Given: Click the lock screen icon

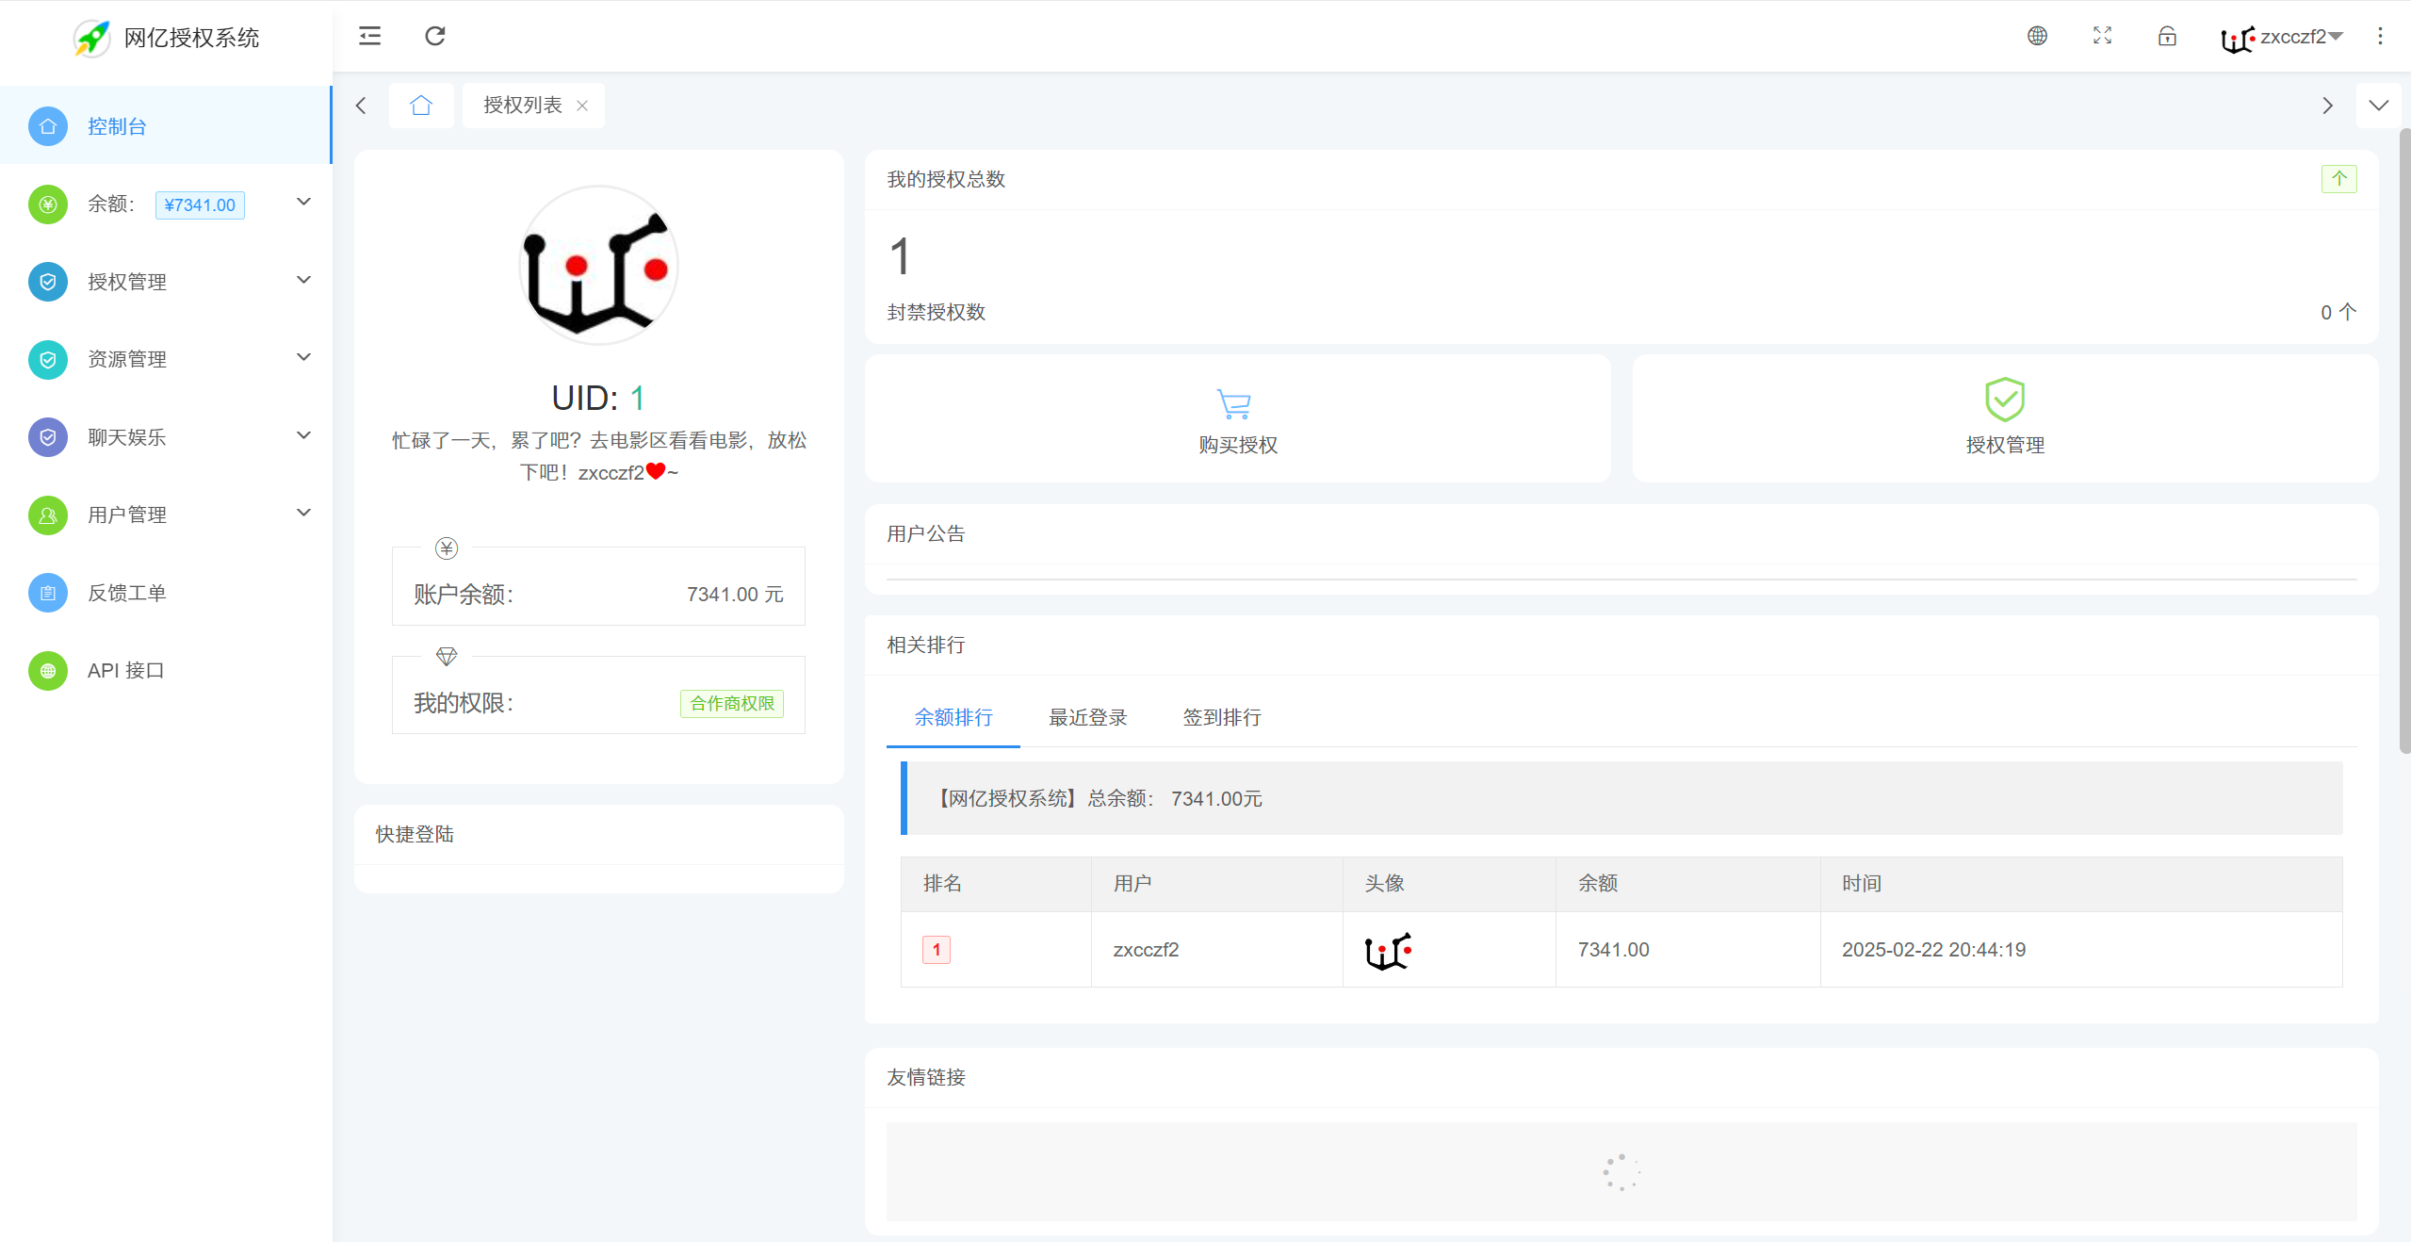Looking at the screenshot, I should (x=2167, y=36).
